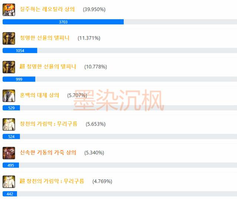Click the 창천의 가림막 : 무리구름 icon
Screen dimensions: 237x199
[x=9, y=124]
